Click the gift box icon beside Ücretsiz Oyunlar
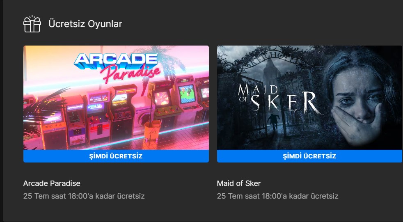The width and height of the screenshot is (403, 222). coord(32,24)
